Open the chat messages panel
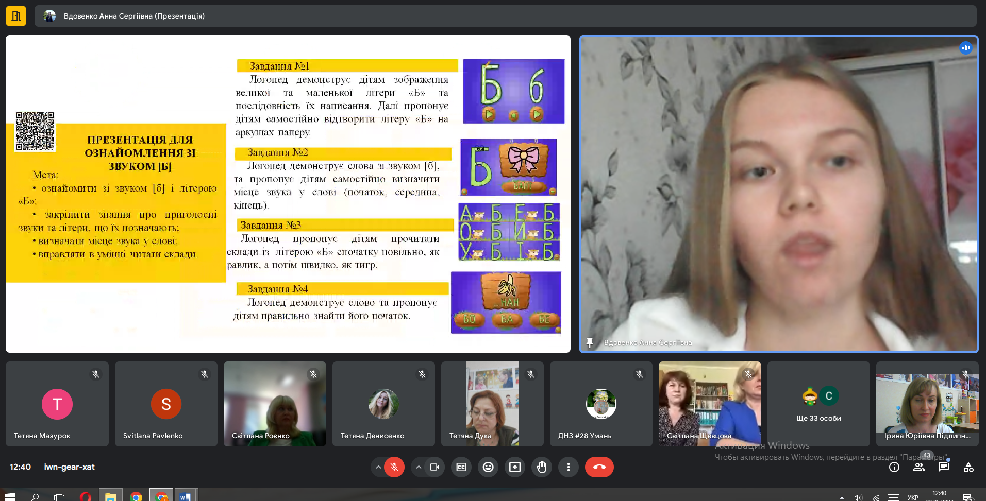986x501 pixels. pos(944,467)
